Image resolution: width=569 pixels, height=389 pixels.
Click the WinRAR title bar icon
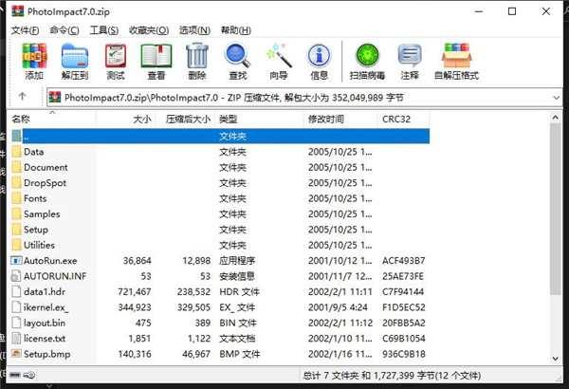17,11
